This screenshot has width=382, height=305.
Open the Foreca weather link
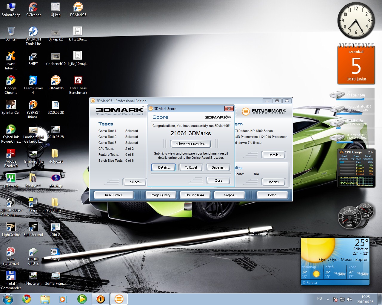pos(310,283)
